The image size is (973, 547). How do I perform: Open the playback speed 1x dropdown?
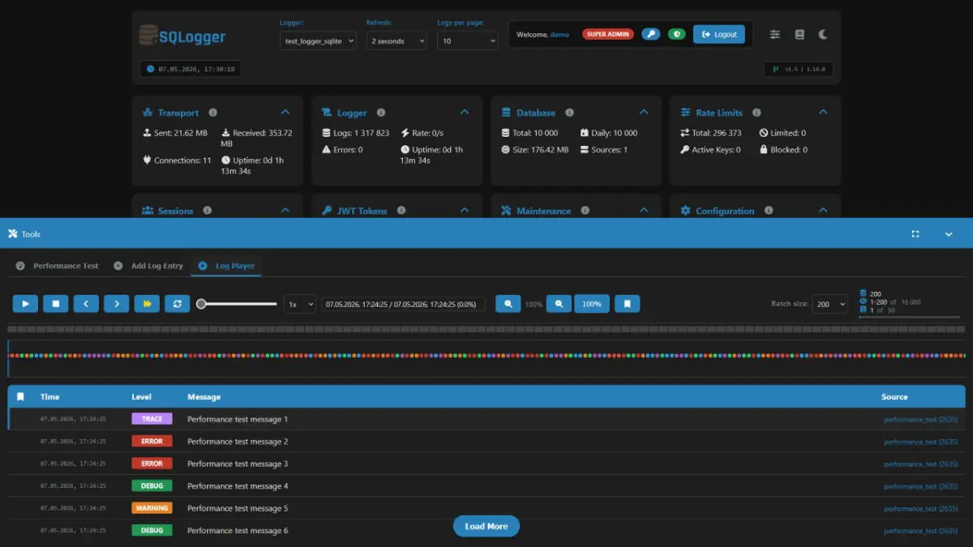(x=299, y=305)
